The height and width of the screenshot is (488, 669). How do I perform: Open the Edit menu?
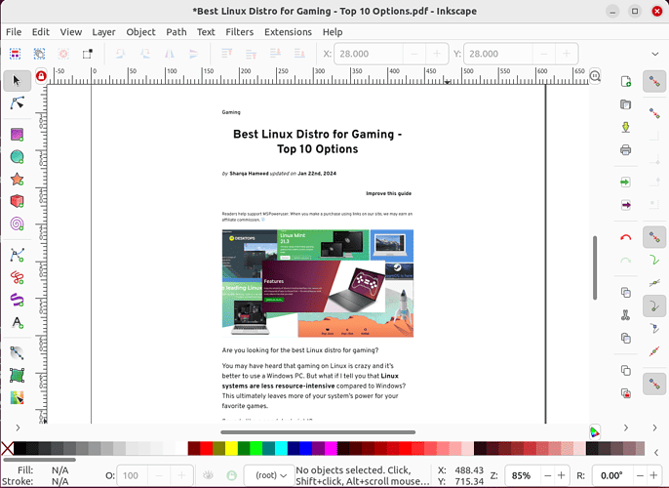click(x=41, y=32)
